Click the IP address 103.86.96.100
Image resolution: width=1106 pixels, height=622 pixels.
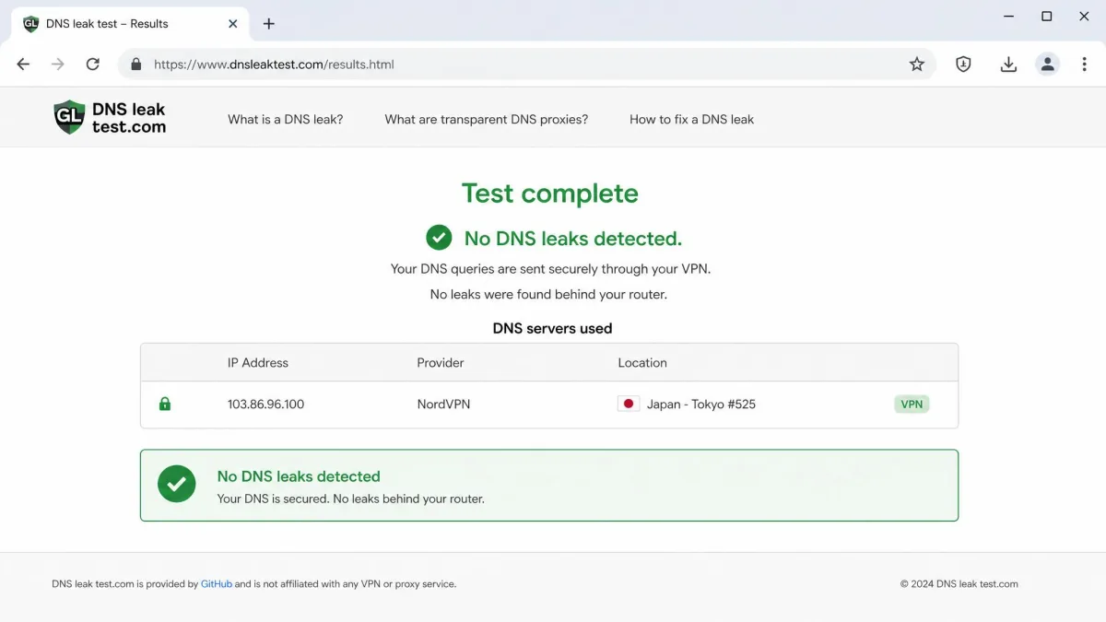[x=265, y=404]
